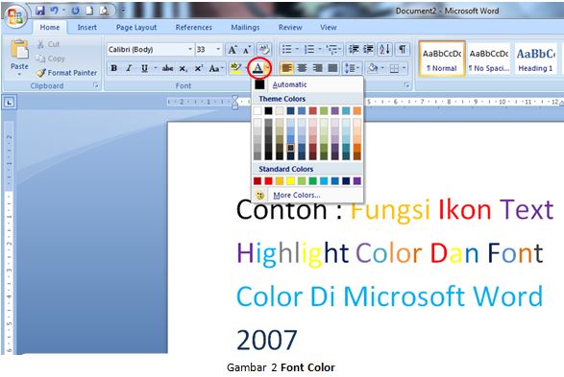Open the font name Calibri dropdown
The width and height of the screenshot is (564, 377).
pos(190,49)
